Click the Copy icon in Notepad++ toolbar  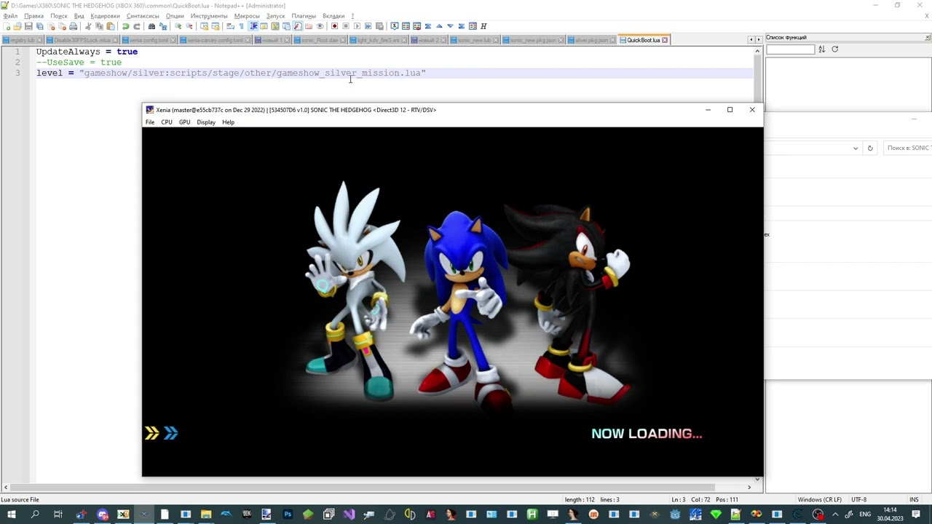(x=100, y=26)
